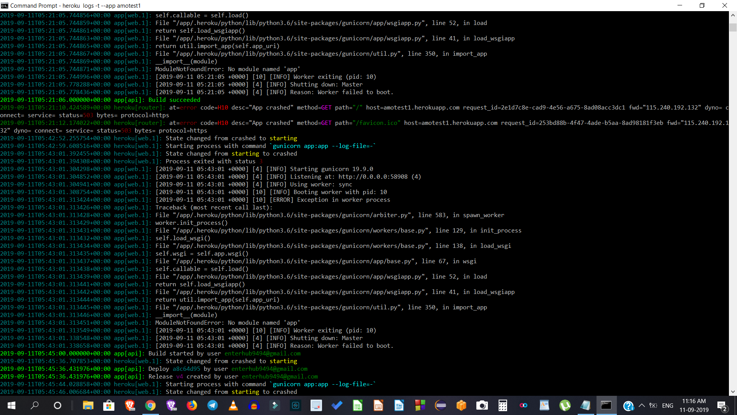
Task: Open Brave Nightly browser in taskbar
Action: click(x=171, y=405)
